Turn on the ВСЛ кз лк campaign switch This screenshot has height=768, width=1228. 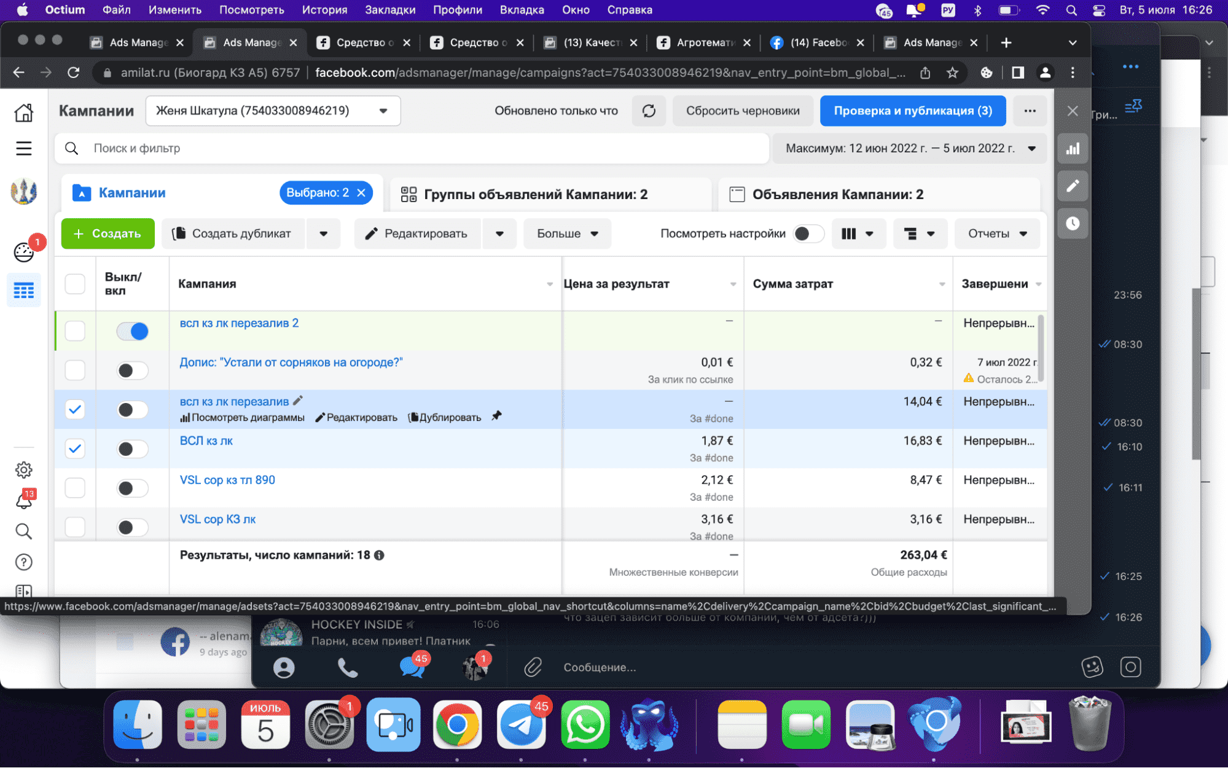pos(133,449)
